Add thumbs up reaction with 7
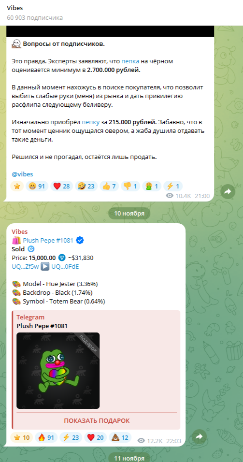The image size is (243, 462). (109, 186)
